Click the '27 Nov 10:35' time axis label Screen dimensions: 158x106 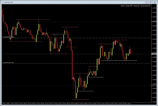tap(92, 103)
